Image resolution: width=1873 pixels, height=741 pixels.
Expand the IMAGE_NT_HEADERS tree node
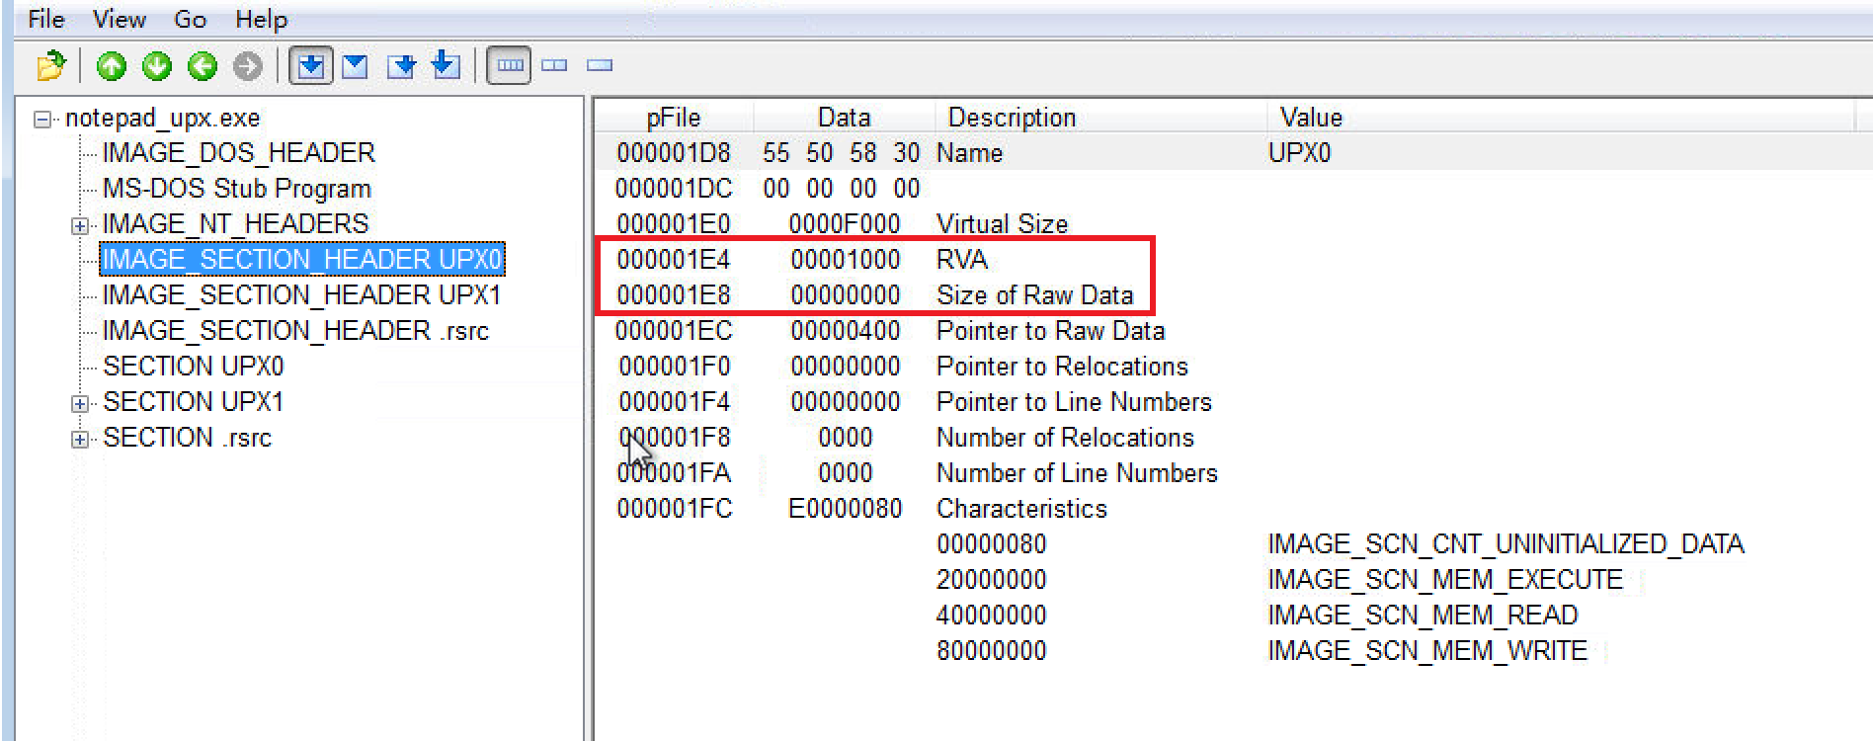(80, 226)
